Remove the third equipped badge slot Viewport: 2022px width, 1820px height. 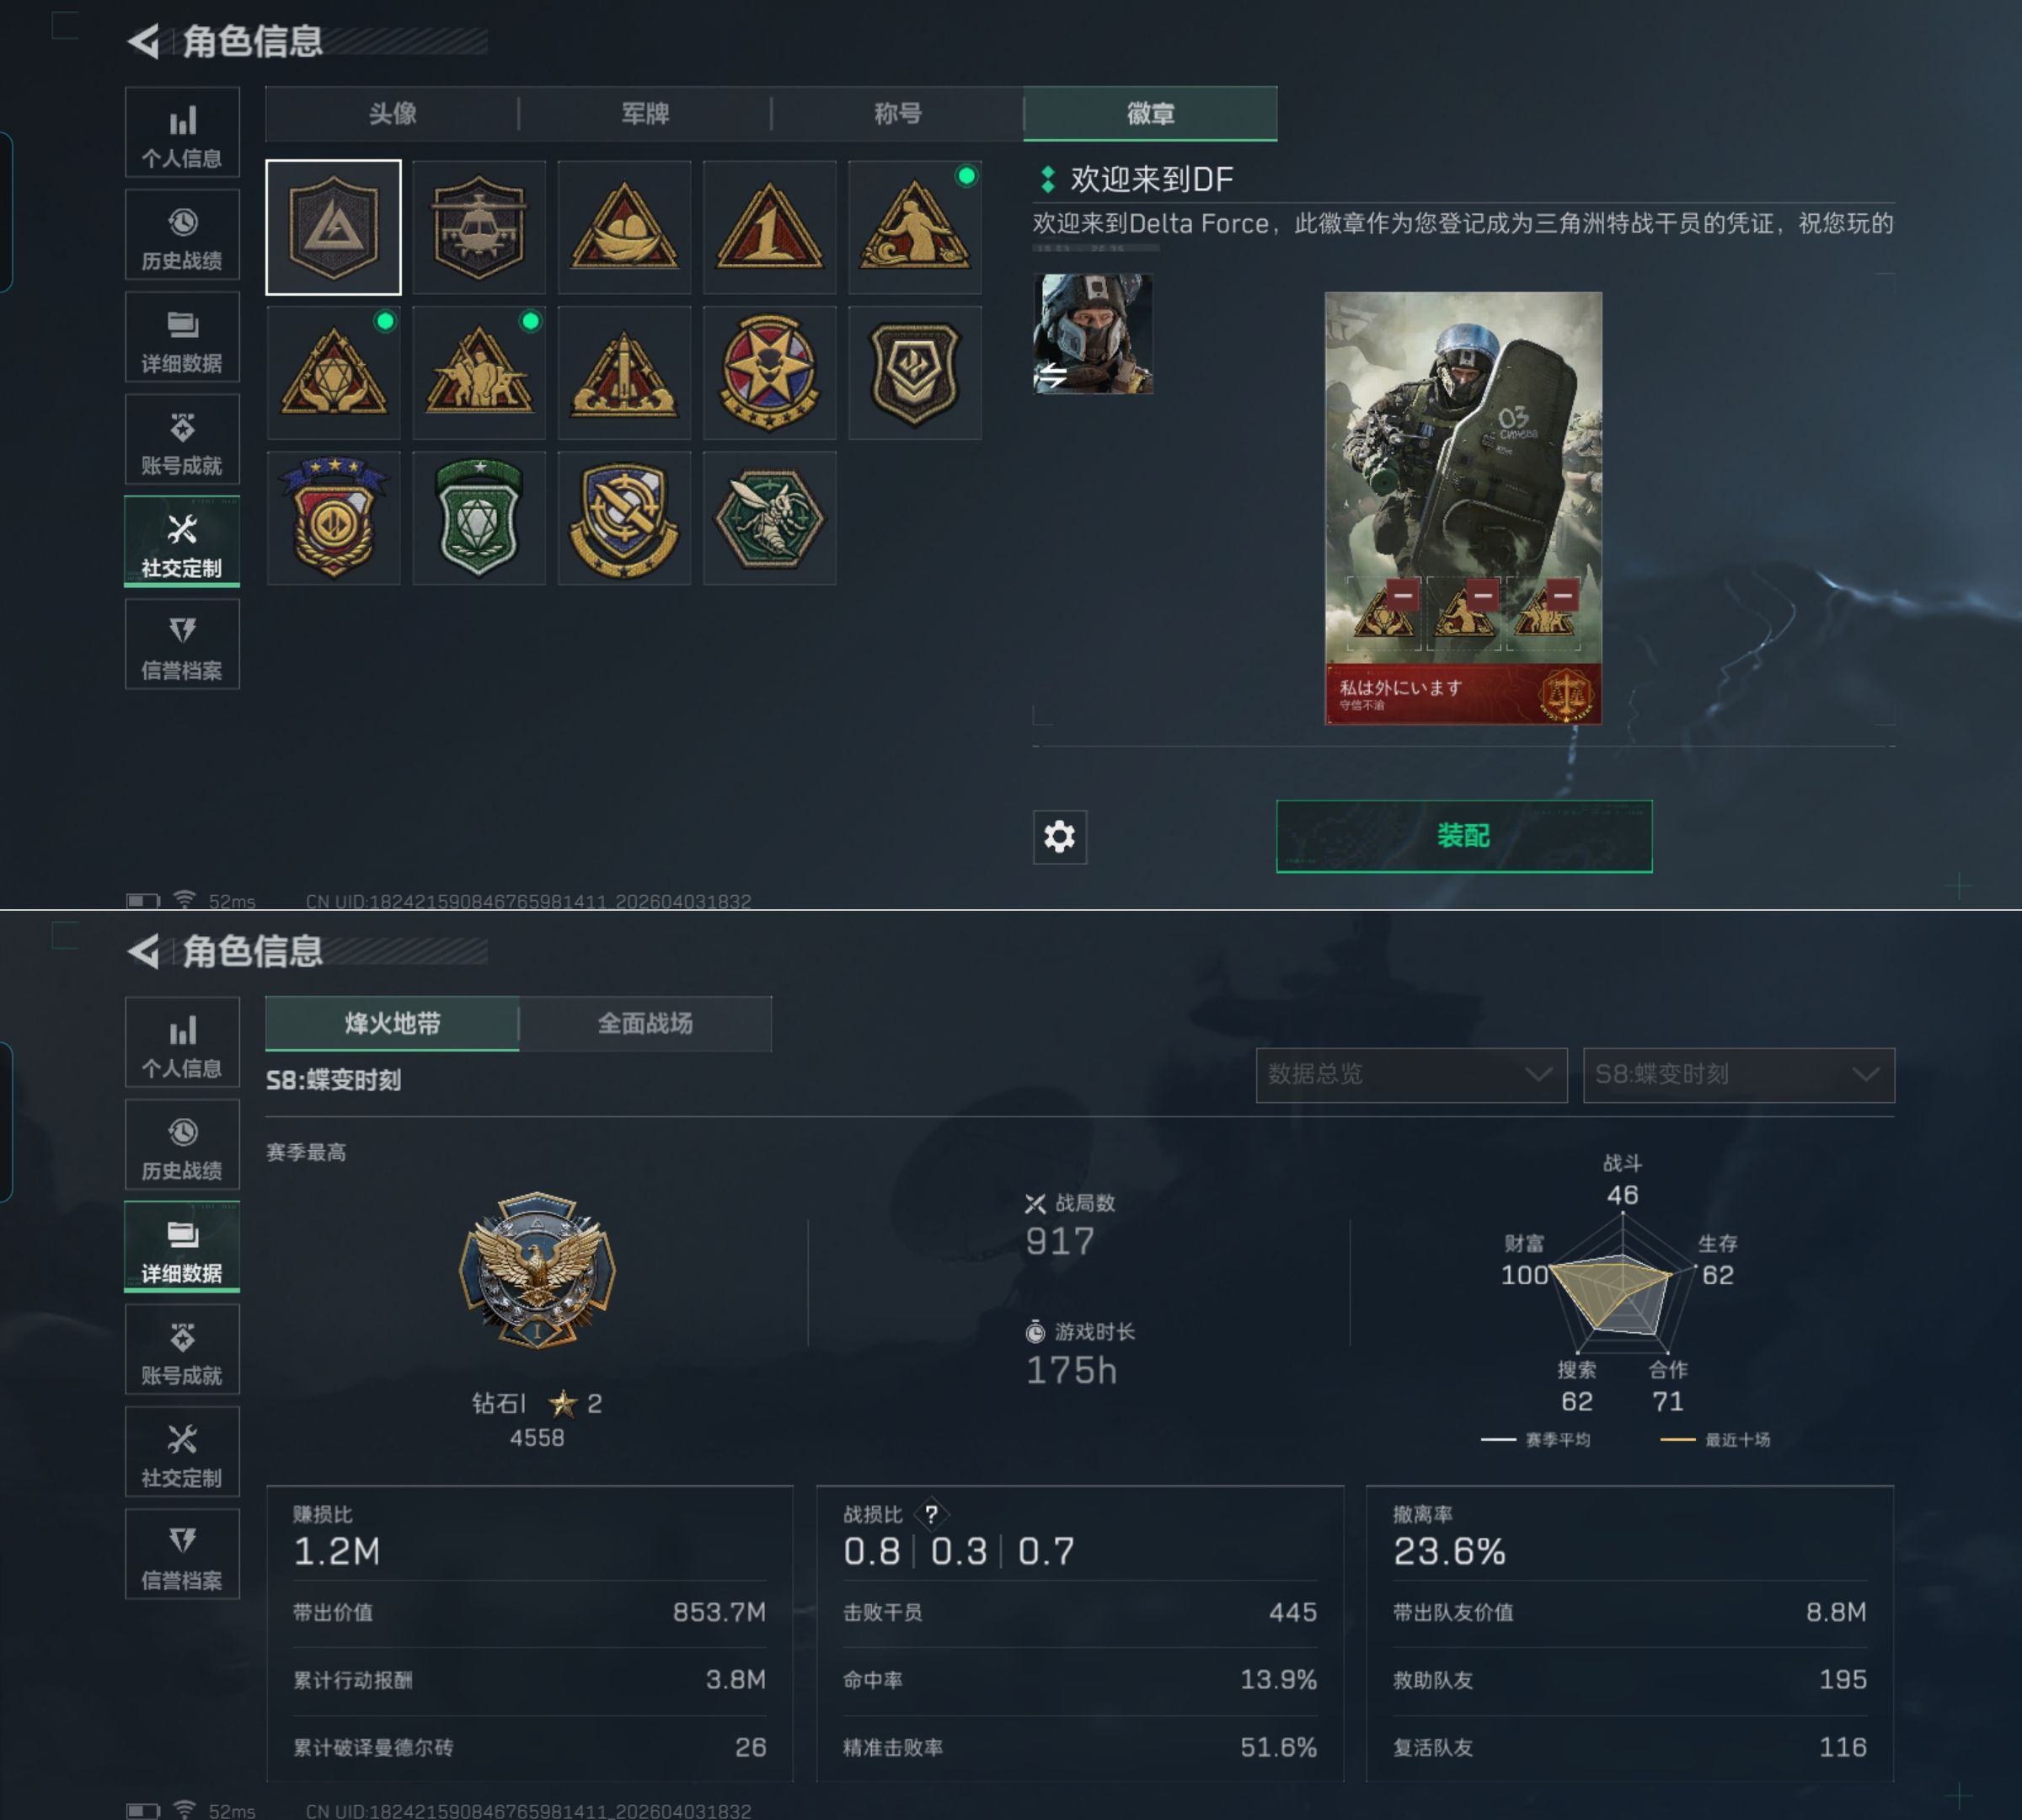click(1562, 595)
